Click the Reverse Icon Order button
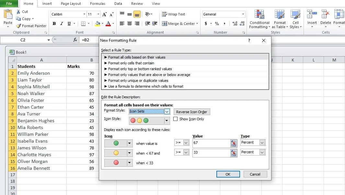 point(192,112)
